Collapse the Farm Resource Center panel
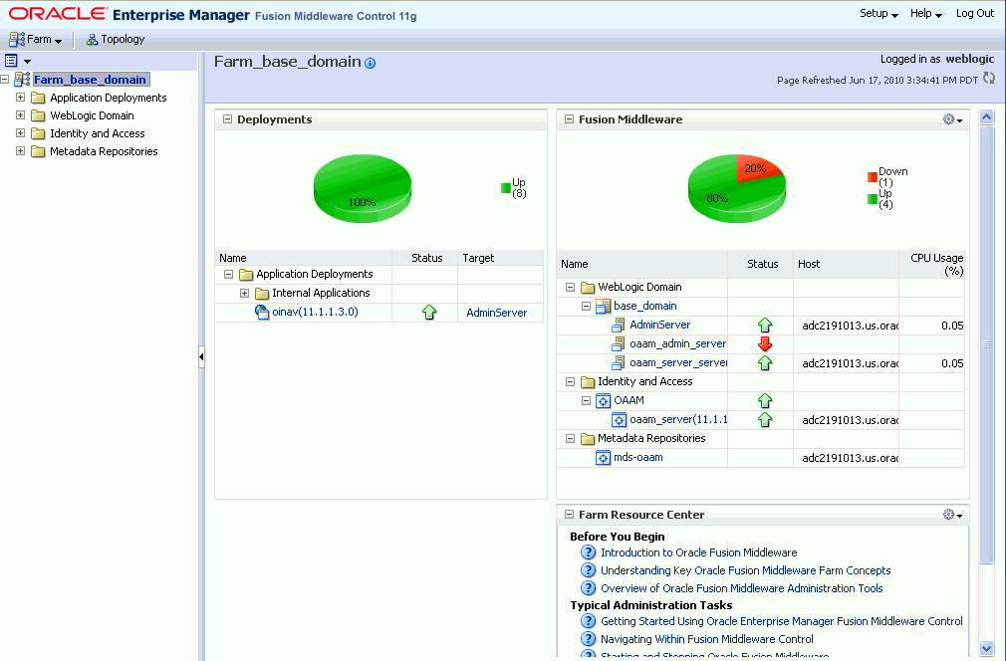The width and height of the screenshot is (1006, 661). [570, 515]
